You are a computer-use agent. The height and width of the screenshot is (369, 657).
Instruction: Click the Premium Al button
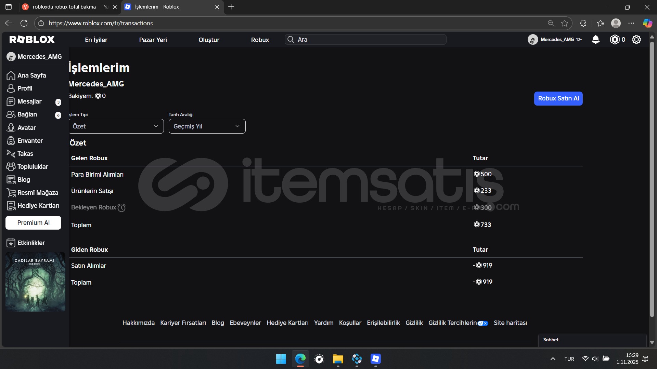coord(33,223)
